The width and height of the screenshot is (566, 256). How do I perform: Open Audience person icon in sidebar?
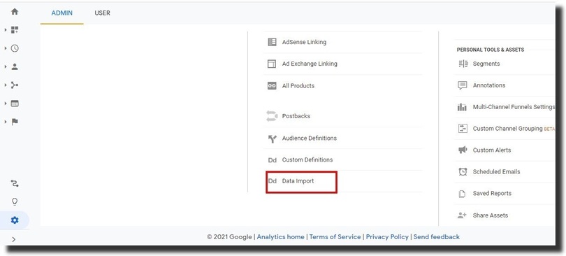(x=15, y=67)
